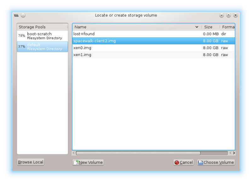Confirm selection with Choose Volume
The height and width of the screenshot is (183, 252).
point(216,162)
